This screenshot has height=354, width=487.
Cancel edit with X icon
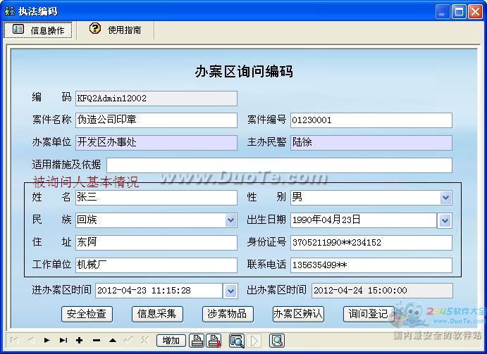pyautogui.click(x=144, y=341)
